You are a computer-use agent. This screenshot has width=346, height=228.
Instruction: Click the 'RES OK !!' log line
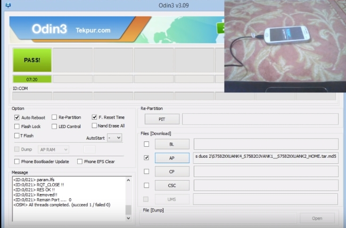[34, 190]
